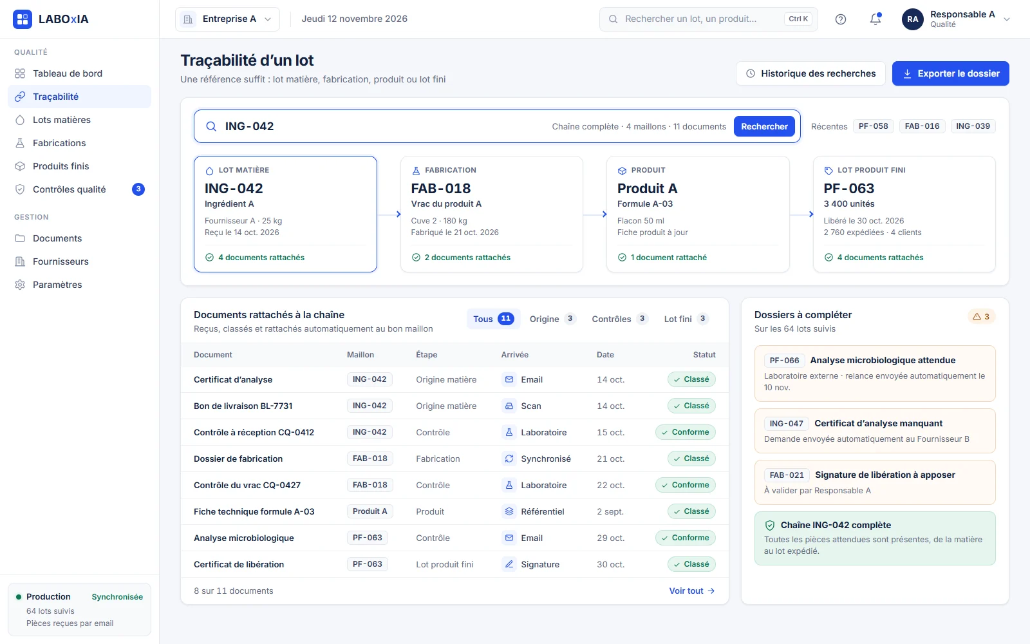The image size is (1030, 644).
Task: Click the magnifier icon beside ING-042
Action: pos(211,126)
